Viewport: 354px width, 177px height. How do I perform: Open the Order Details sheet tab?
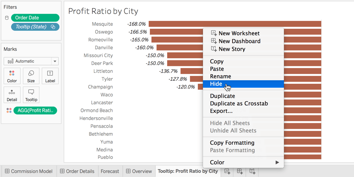coord(77,171)
